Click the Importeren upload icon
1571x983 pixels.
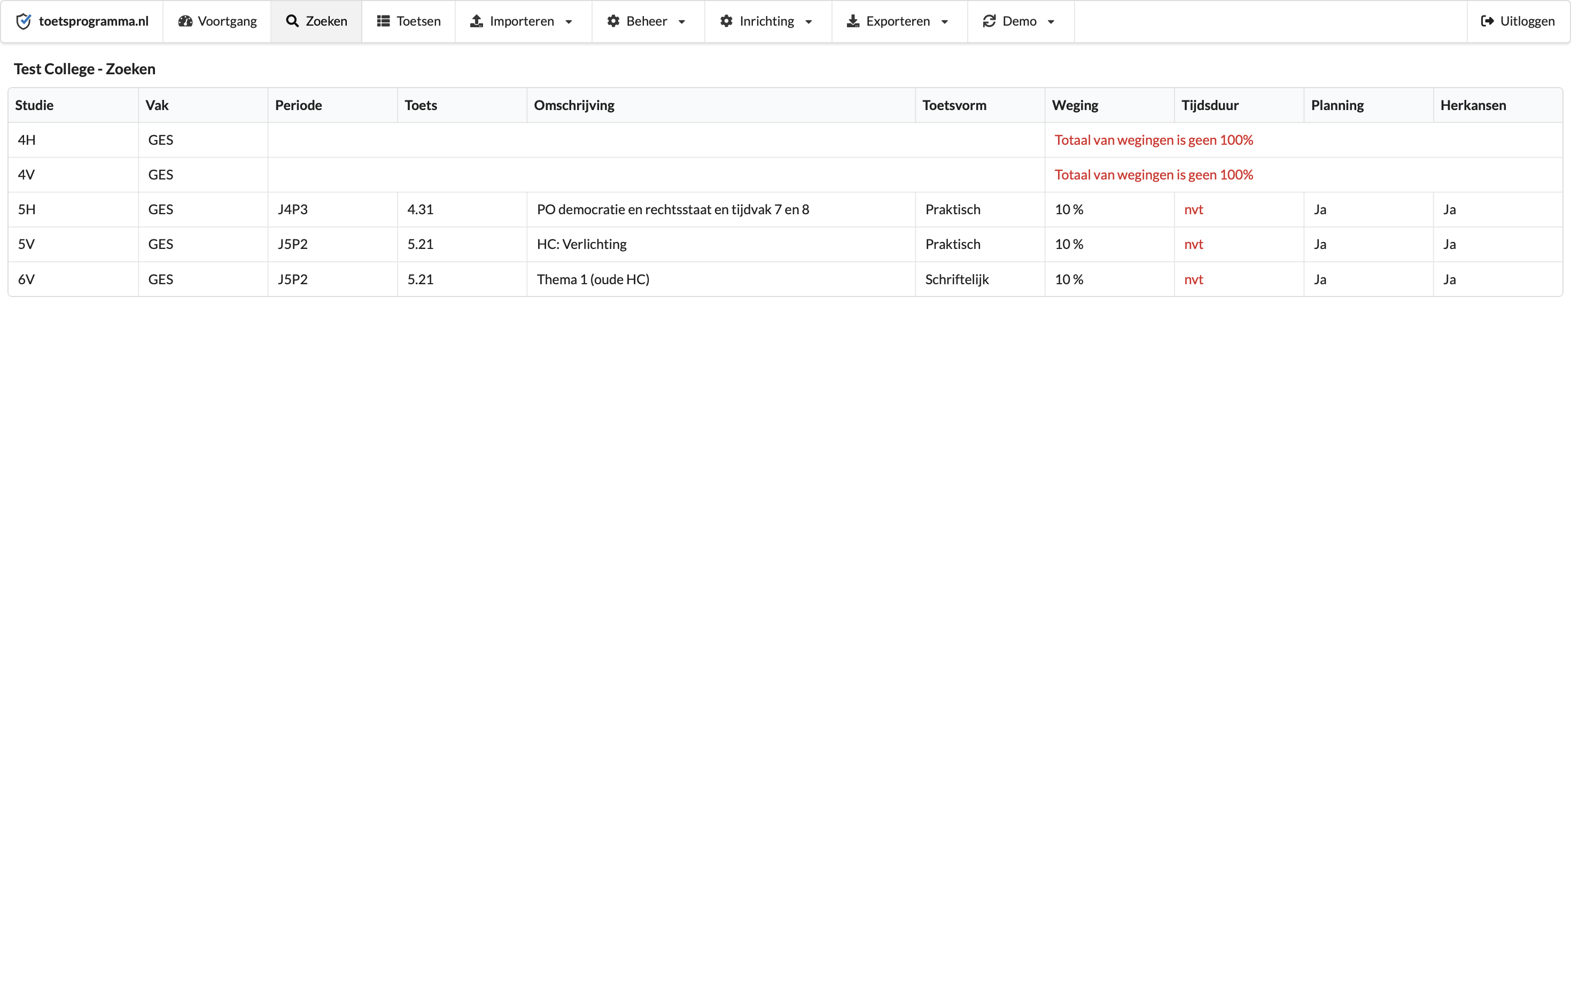coord(477,21)
